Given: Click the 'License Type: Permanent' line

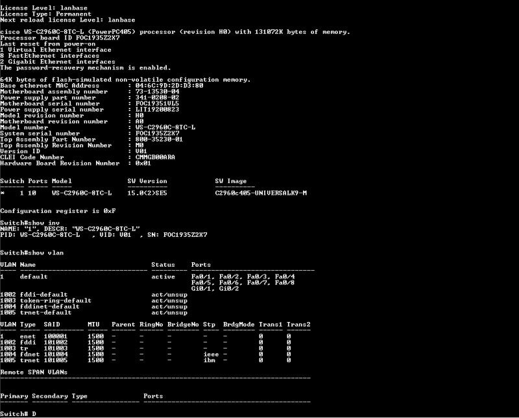Looking at the screenshot, I should 45,14.
